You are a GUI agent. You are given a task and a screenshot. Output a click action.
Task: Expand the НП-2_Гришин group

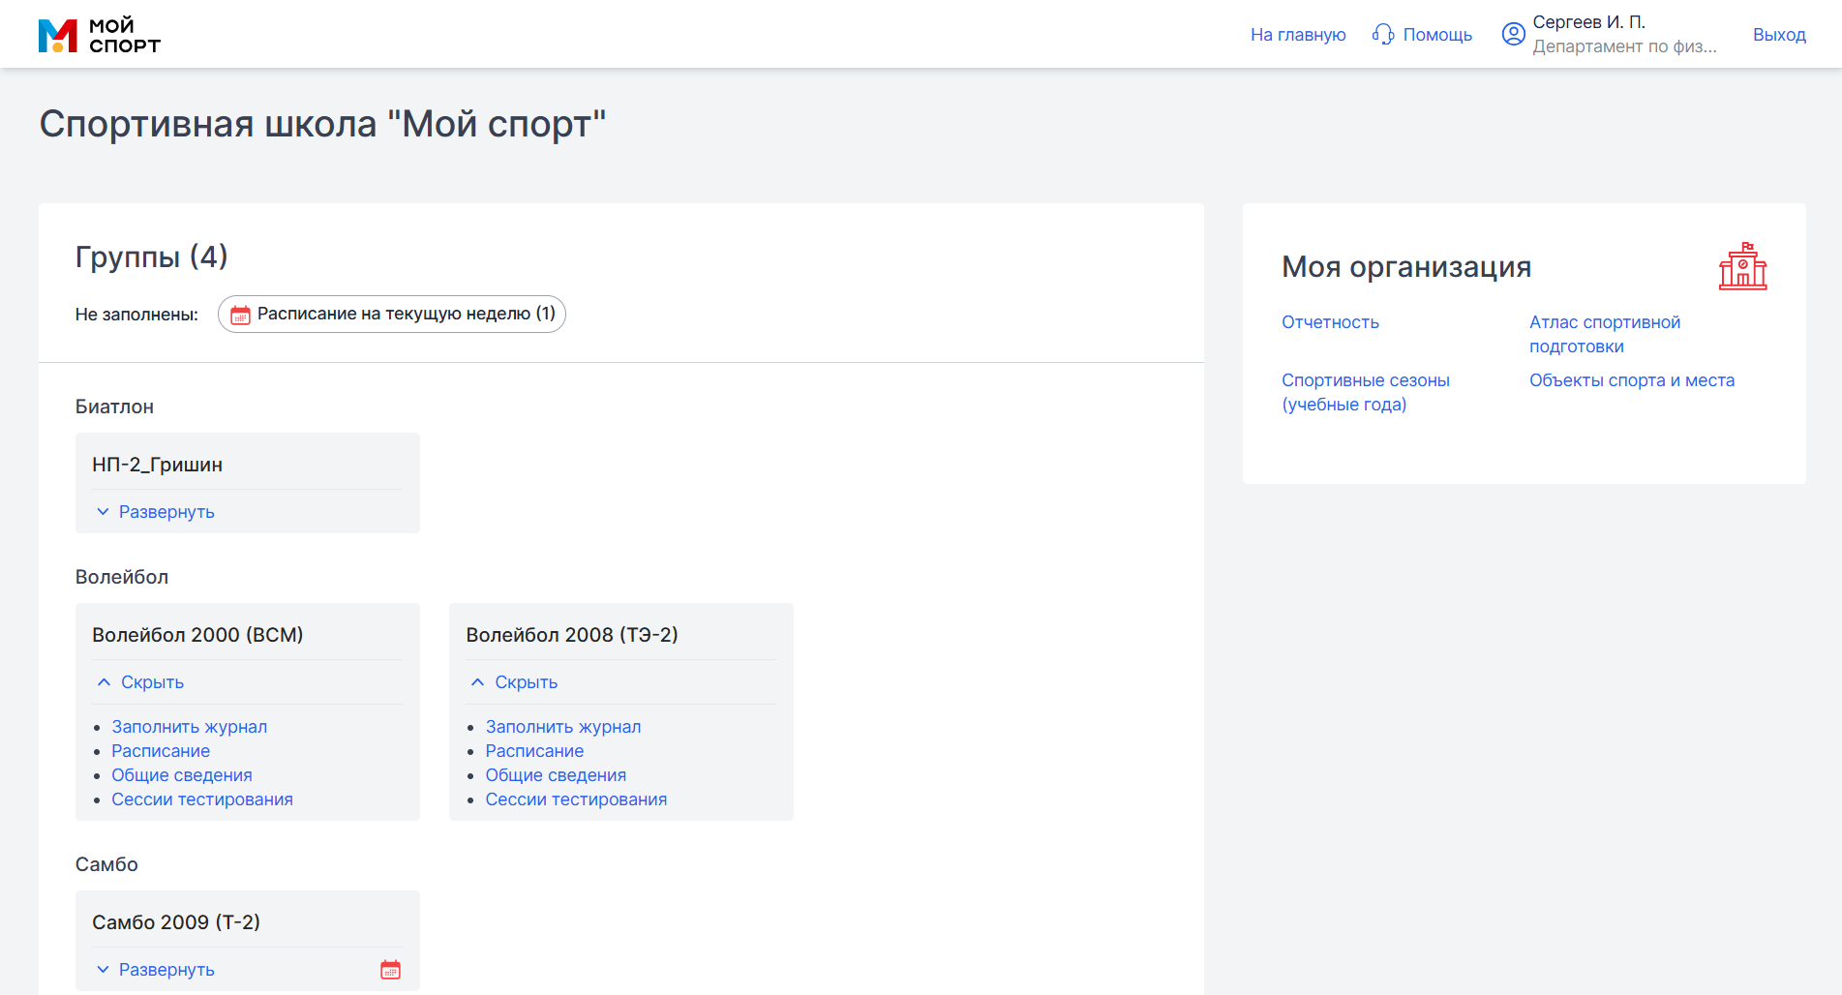[166, 512]
